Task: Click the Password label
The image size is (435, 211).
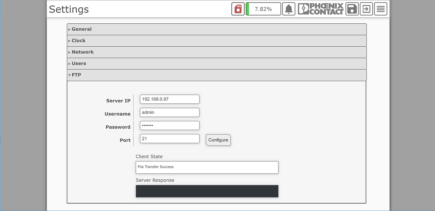Action: click(118, 127)
